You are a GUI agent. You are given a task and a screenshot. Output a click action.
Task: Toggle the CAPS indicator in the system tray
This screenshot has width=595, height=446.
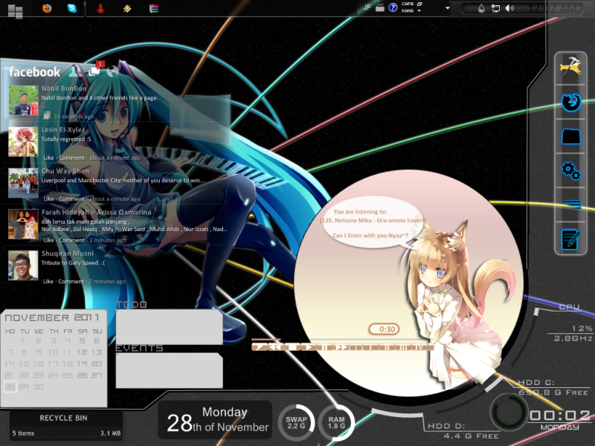407,4
